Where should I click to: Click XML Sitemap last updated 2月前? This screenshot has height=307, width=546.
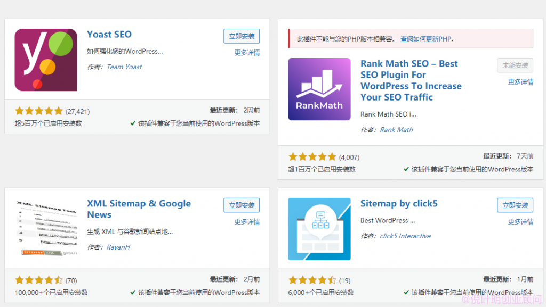[x=235, y=279]
